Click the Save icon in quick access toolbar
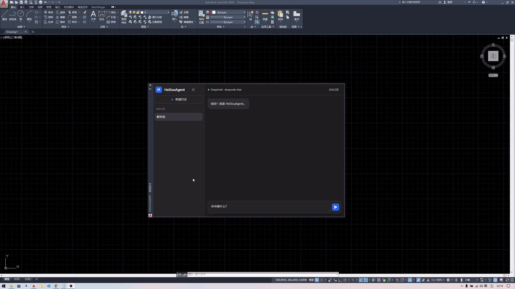 click(x=21, y=2)
